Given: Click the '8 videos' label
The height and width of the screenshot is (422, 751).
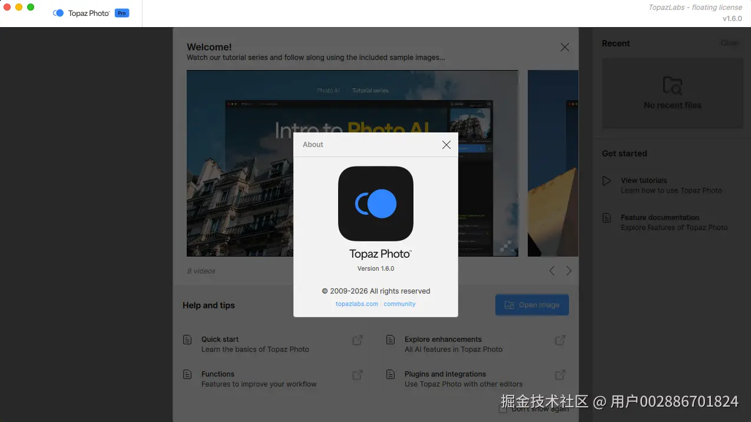Looking at the screenshot, I should click(x=201, y=271).
